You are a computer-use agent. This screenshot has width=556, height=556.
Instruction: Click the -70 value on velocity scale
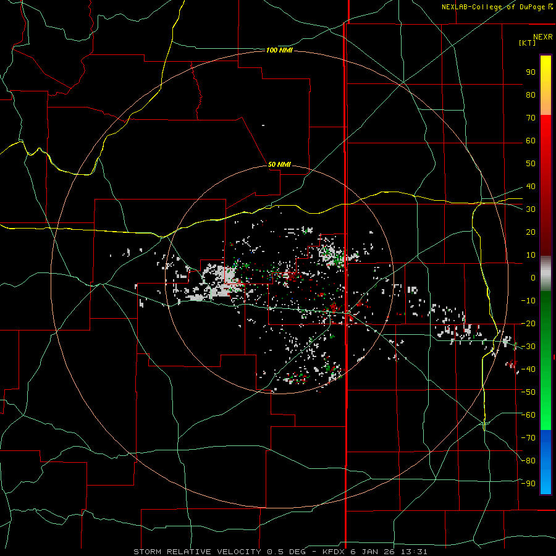pyautogui.click(x=528, y=438)
